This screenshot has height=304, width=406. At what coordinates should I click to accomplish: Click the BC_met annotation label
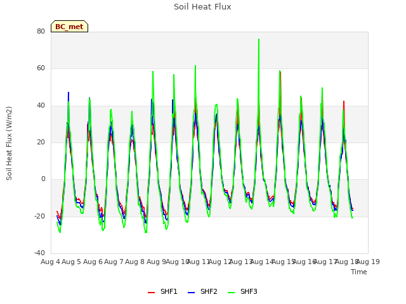69,27
